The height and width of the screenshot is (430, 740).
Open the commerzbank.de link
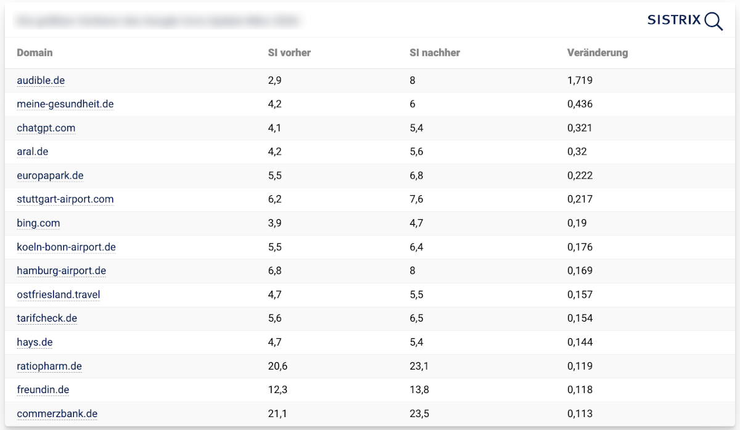click(x=57, y=413)
